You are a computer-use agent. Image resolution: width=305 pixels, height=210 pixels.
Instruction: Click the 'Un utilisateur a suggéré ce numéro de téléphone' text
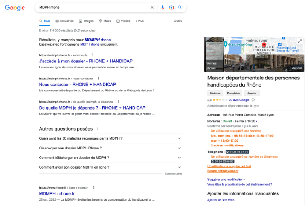point(244,157)
